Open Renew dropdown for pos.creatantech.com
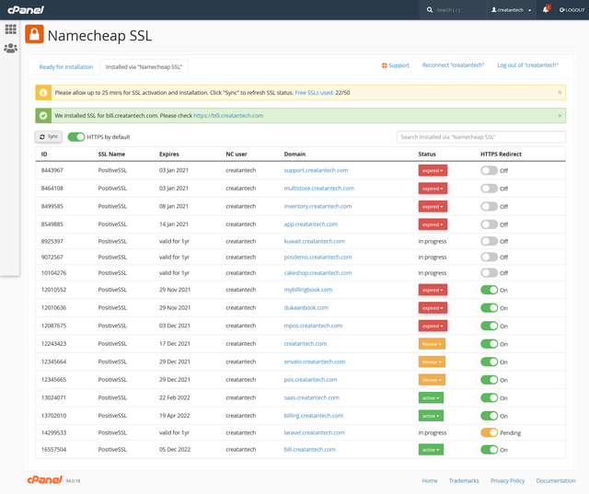This screenshot has height=494, width=589. click(x=432, y=380)
